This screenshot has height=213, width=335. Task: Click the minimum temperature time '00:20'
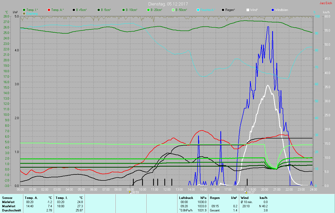[30, 202]
